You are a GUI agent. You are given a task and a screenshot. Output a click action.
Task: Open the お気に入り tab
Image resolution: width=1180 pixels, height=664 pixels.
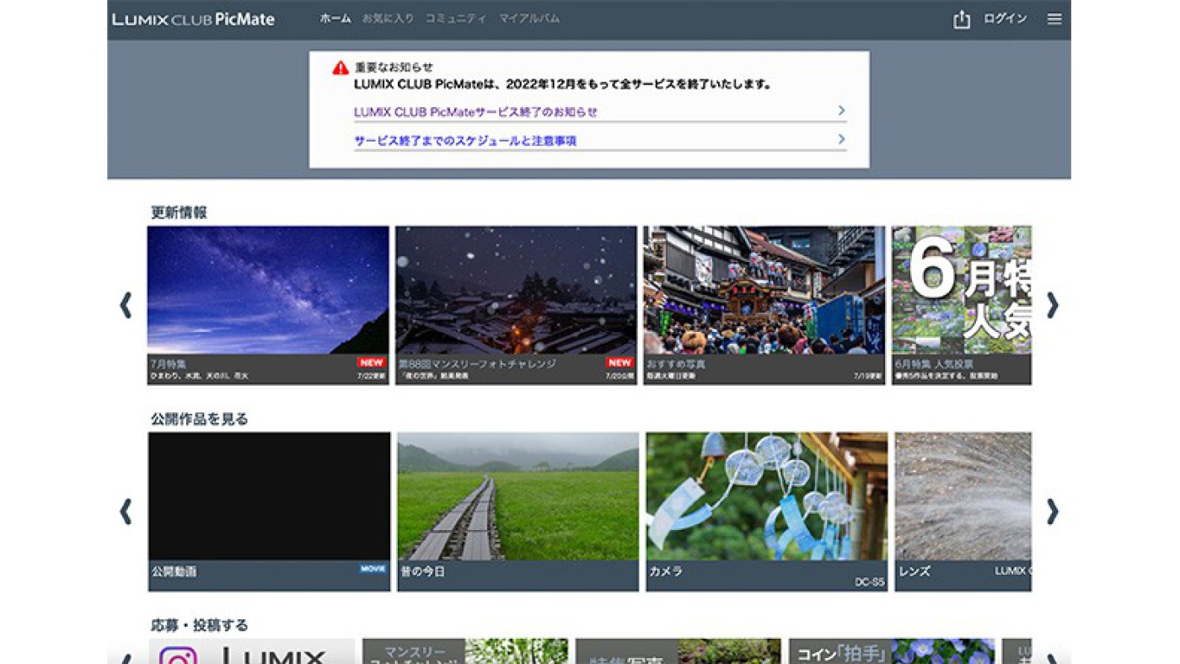point(388,19)
